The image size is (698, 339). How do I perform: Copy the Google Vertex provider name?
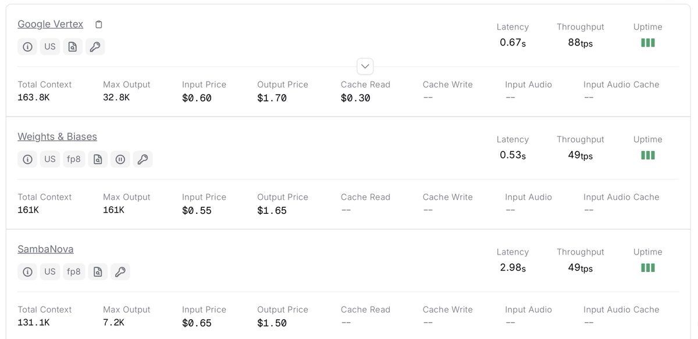(99, 24)
